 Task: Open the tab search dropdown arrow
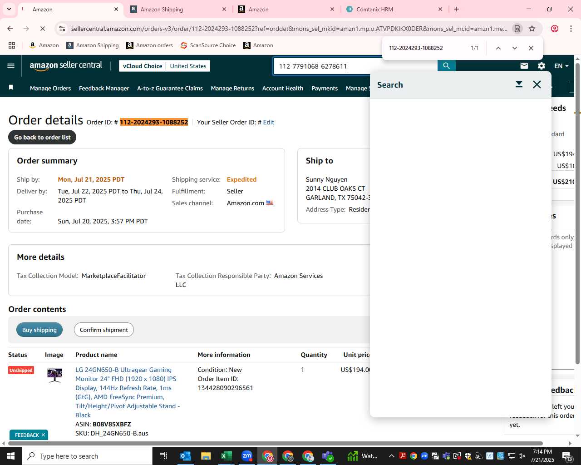pyautogui.click(x=9, y=9)
